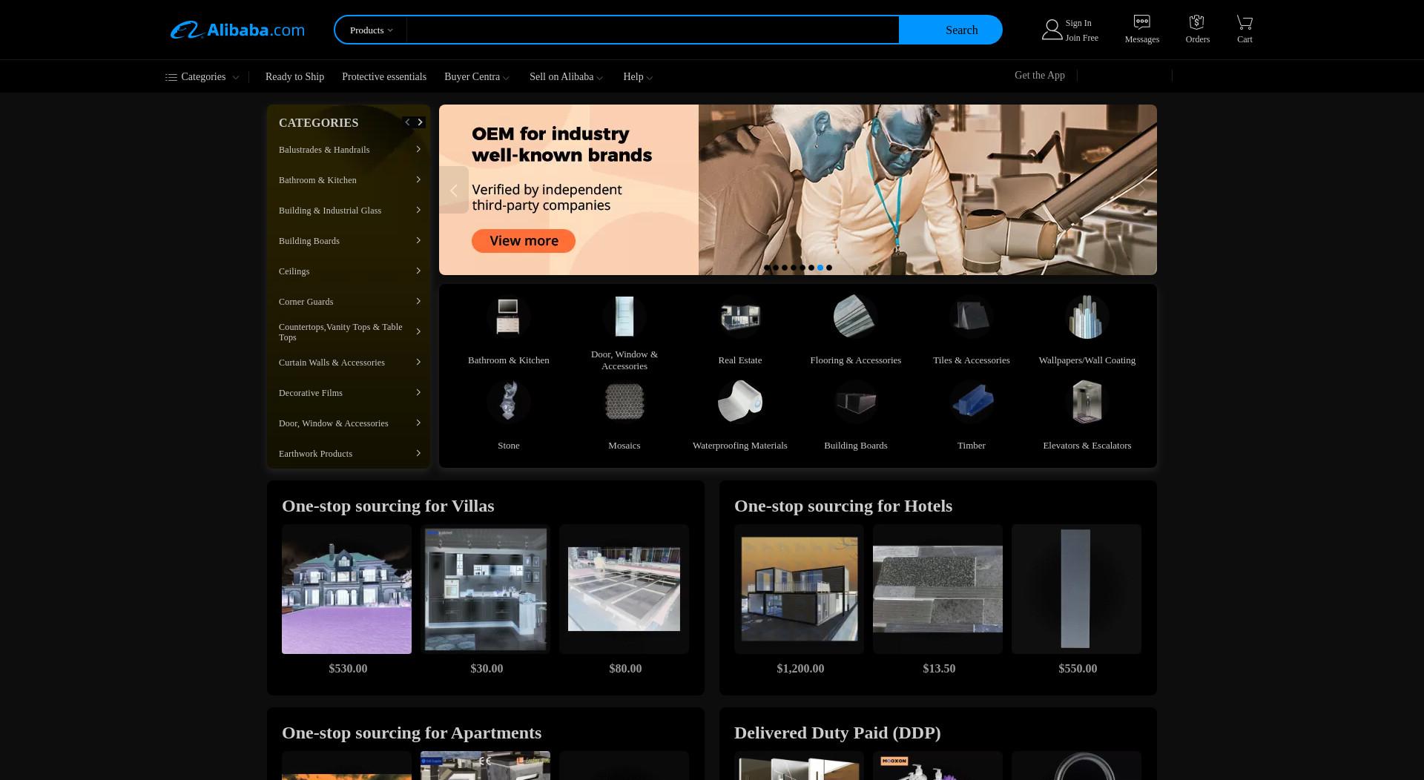The height and width of the screenshot is (780, 1424).
Task: Open the Orders icon
Action: (1196, 22)
